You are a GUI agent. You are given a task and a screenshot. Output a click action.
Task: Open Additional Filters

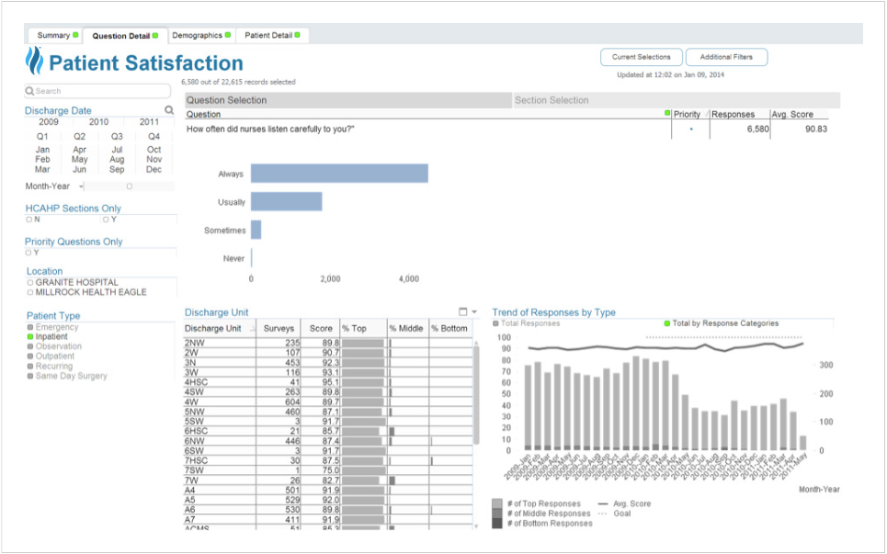726,56
